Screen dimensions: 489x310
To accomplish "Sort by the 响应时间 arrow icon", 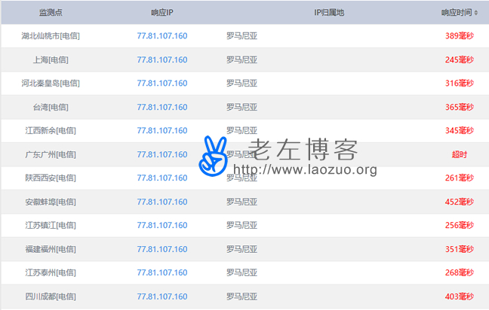I will pyautogui.click(x=476, y=13).
